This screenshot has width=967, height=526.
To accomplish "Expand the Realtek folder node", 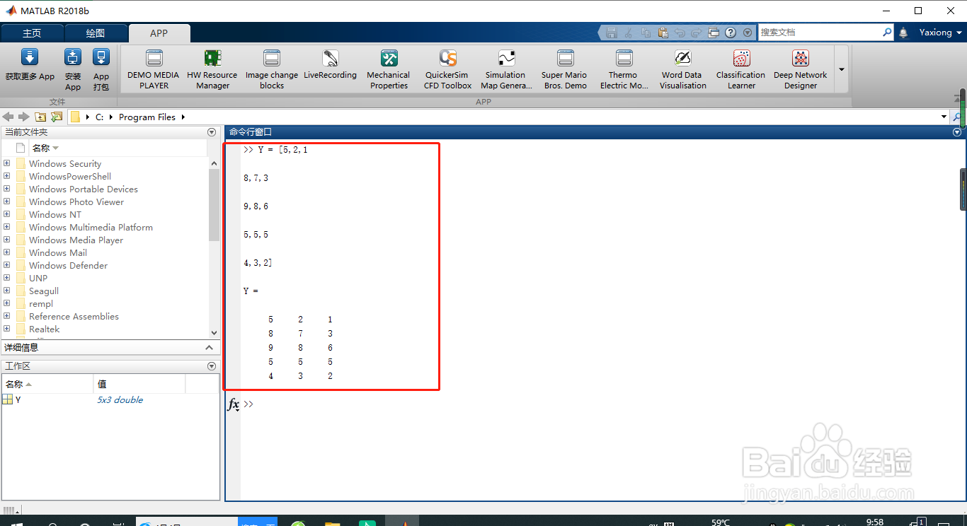I will point(7,329).
